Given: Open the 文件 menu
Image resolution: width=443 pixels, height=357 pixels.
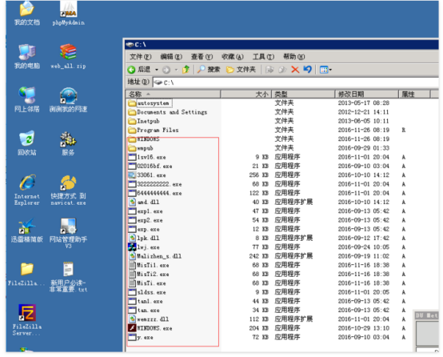Looking at the screenshot, I should 141,57.
